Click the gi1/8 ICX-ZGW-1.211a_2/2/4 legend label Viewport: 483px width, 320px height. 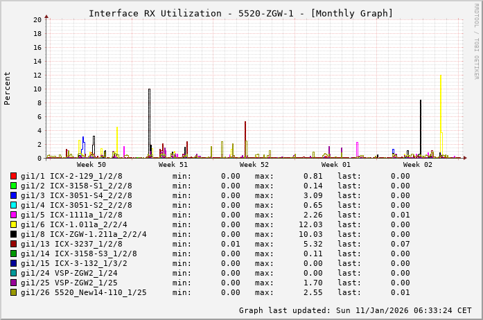[x=83, y=234]
